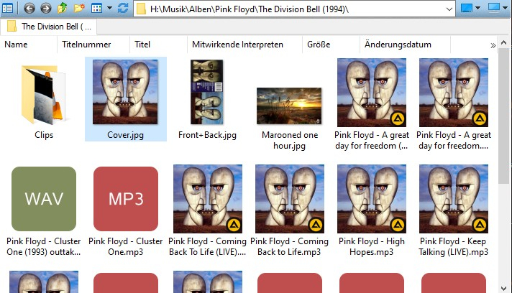
Task: Select Front+Back.jpg thumbnail
Action: [207, 92]
